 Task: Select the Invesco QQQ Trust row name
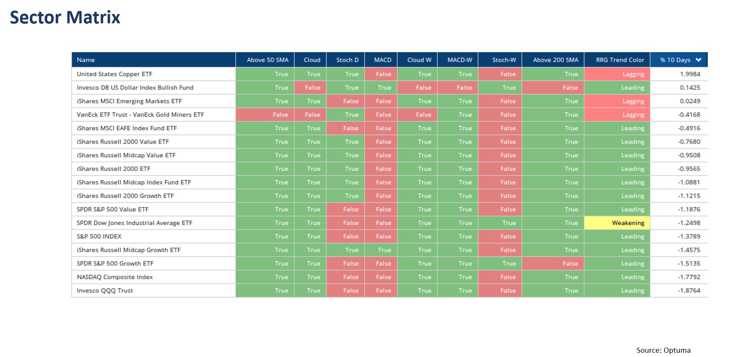pos(105,291)
